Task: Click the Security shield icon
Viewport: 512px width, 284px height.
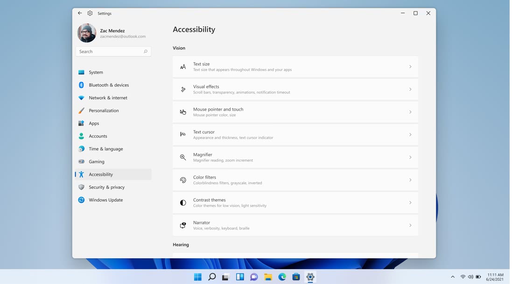Action: (81, 187)
